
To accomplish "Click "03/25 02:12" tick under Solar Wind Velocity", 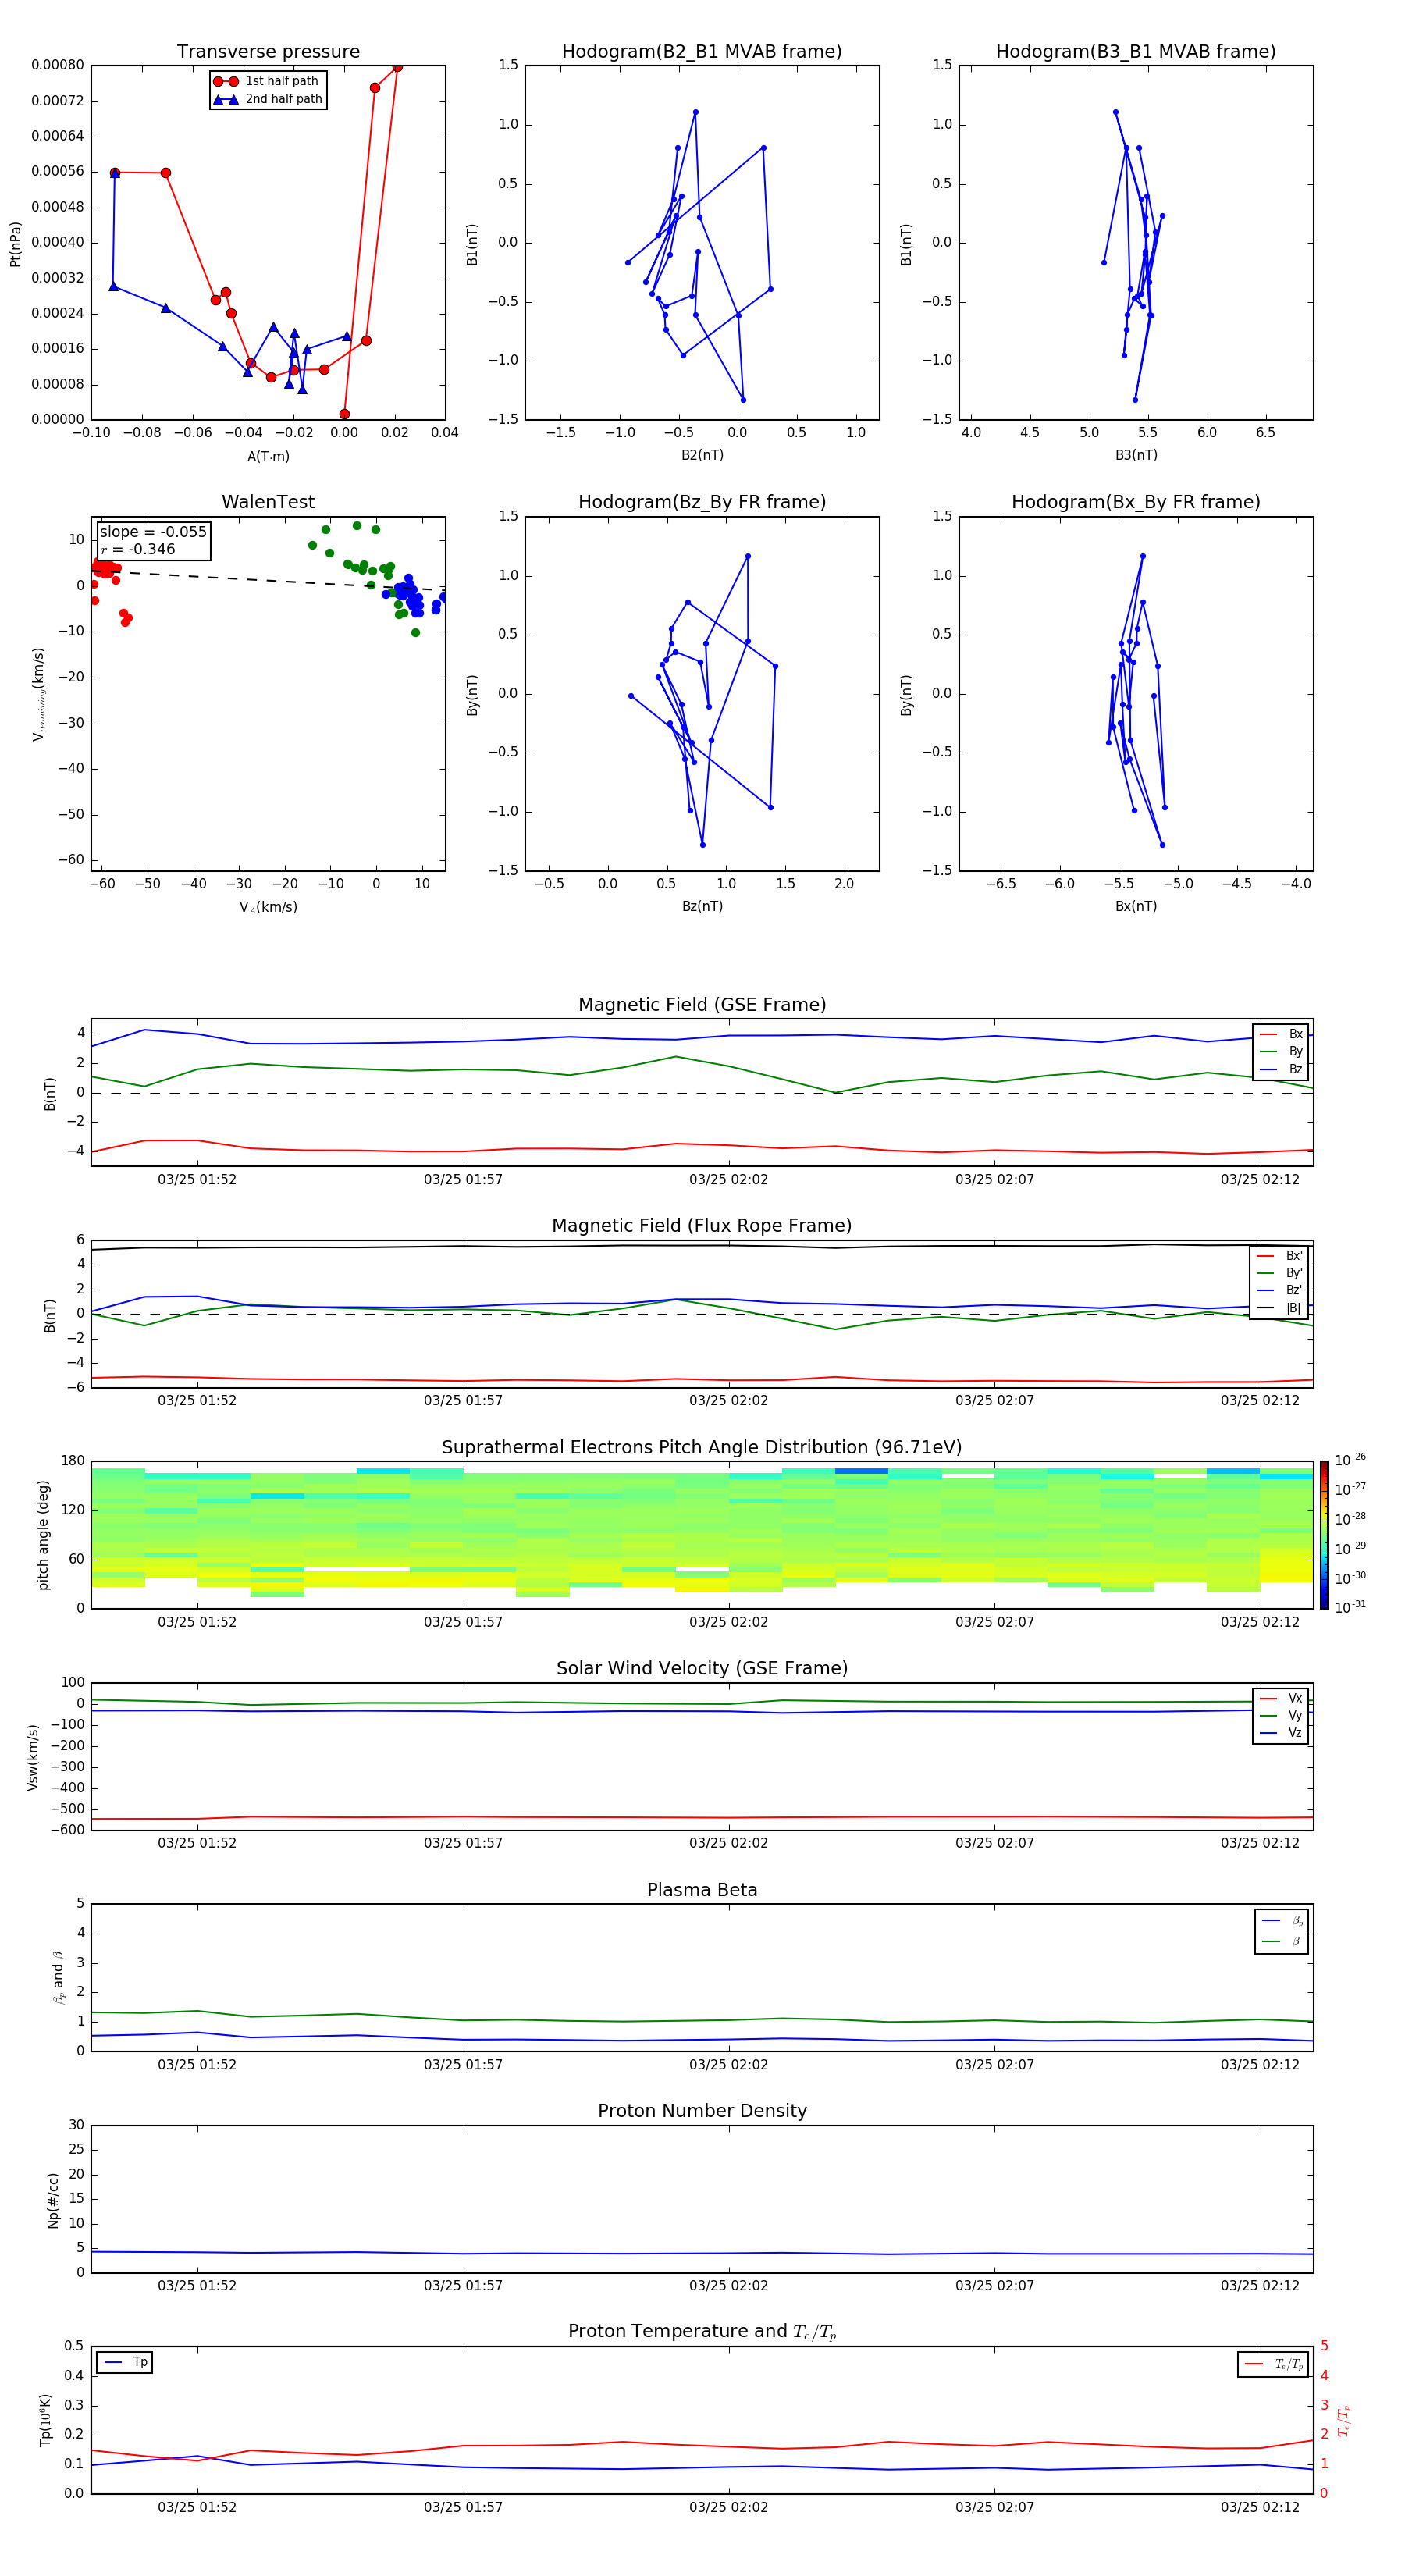I will pyautogui.click(x=1260, y=1843).
